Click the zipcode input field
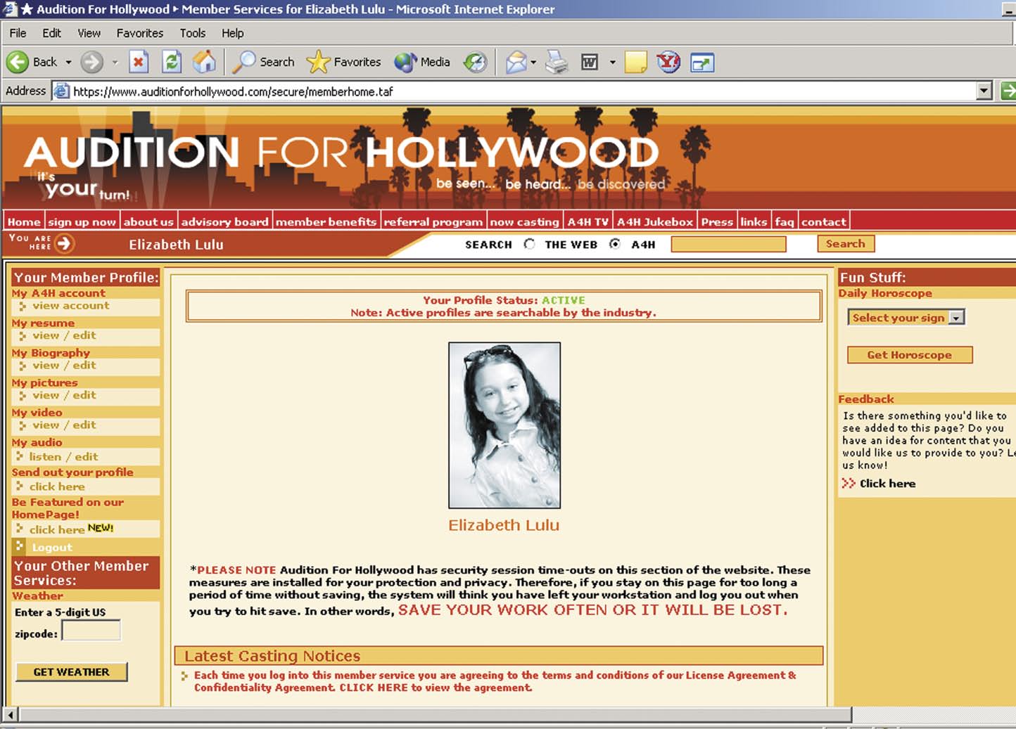Screen dimensions: 1016x729 pos(91,631)
